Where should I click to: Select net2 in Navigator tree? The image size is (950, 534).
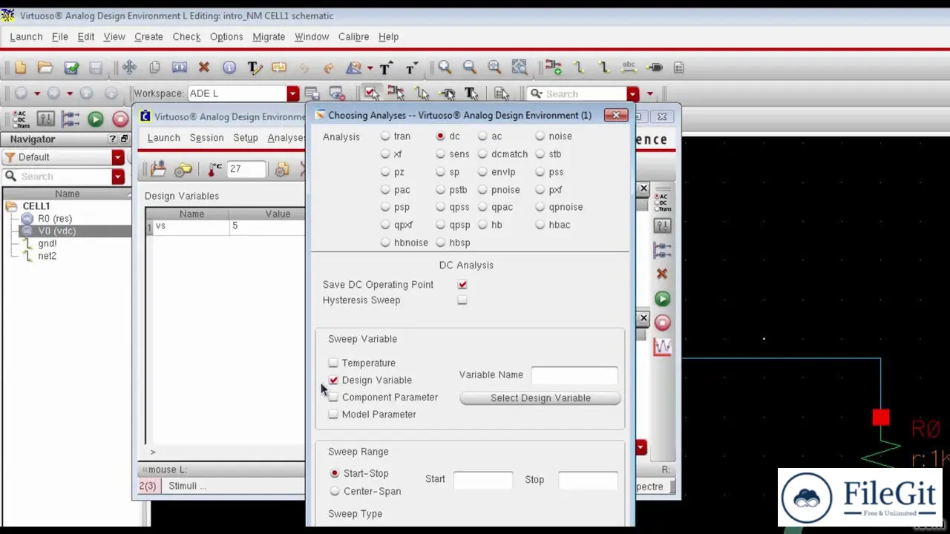47,256
